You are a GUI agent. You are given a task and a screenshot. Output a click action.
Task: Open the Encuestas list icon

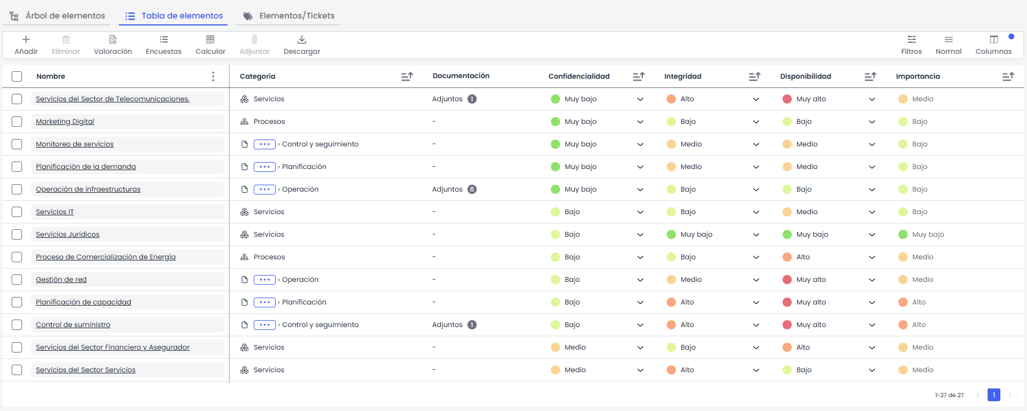pos(164,39)
